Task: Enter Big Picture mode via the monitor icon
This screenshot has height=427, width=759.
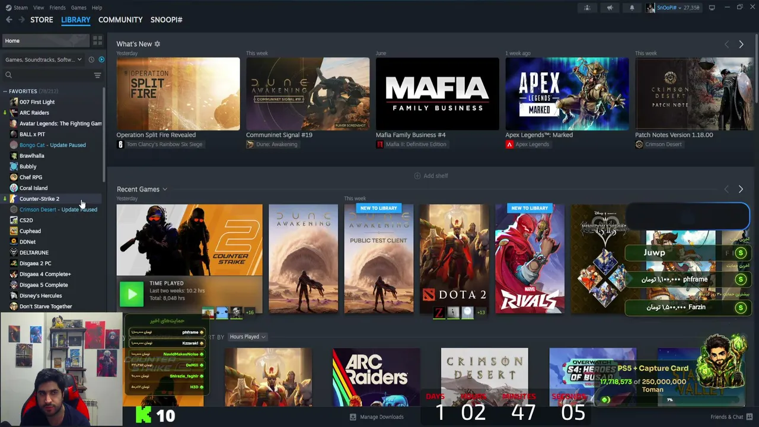Action: pos(712,8)
